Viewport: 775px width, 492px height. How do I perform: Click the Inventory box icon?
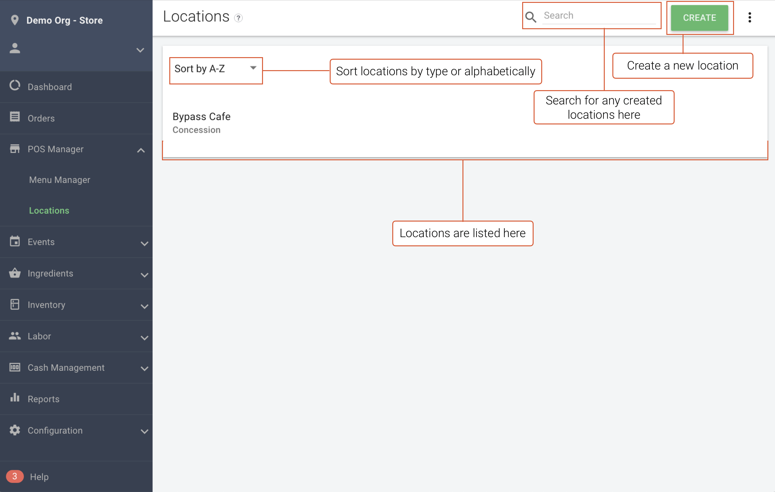[x=15, y=304]
